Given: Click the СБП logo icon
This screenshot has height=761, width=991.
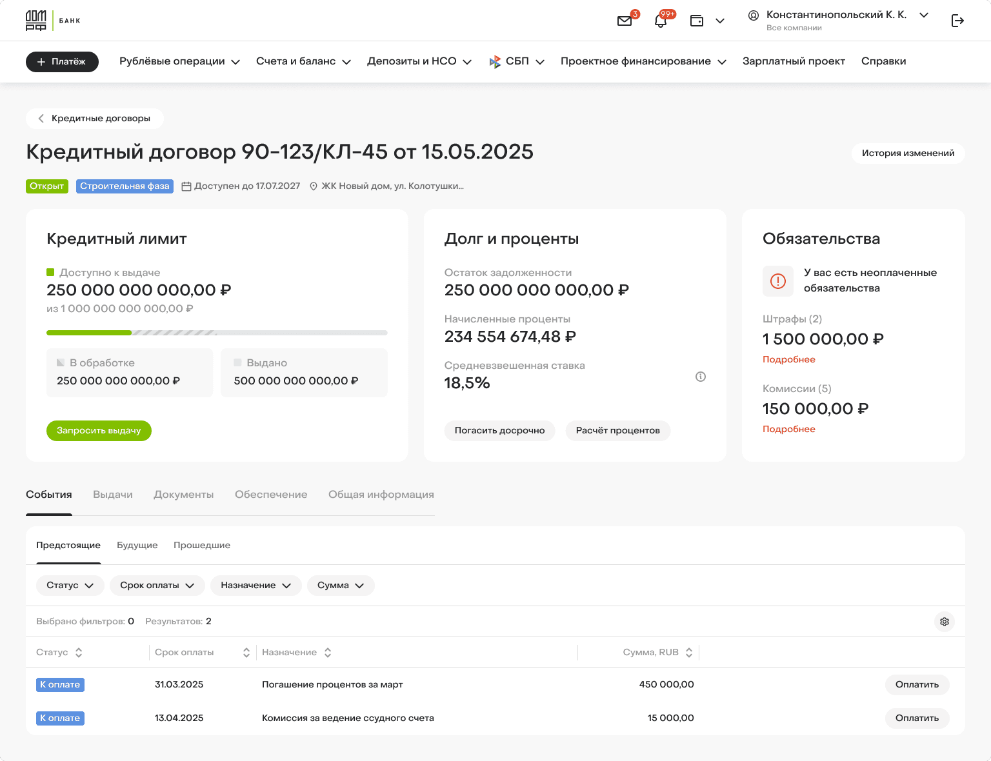Looking at the screenshot, I should pyautogui.click(x=495, y=62).
